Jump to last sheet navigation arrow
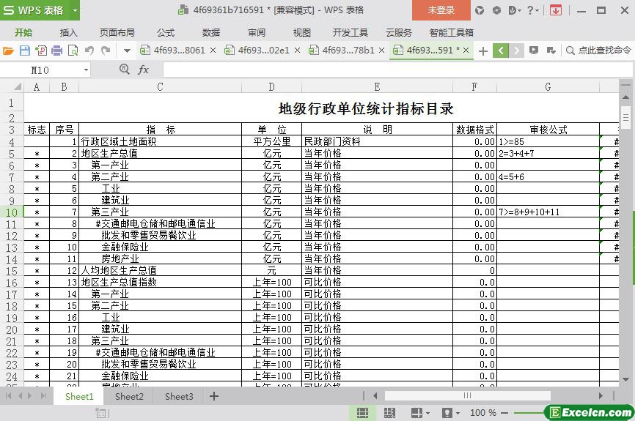Screen dimensions: 635x421 (43, 396)
